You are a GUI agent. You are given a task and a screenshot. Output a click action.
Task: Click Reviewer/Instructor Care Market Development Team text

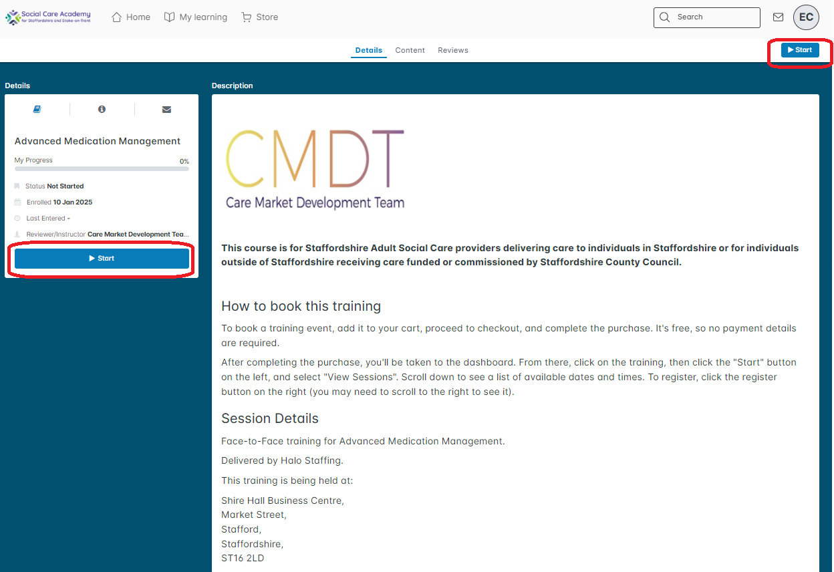[108, 235]
